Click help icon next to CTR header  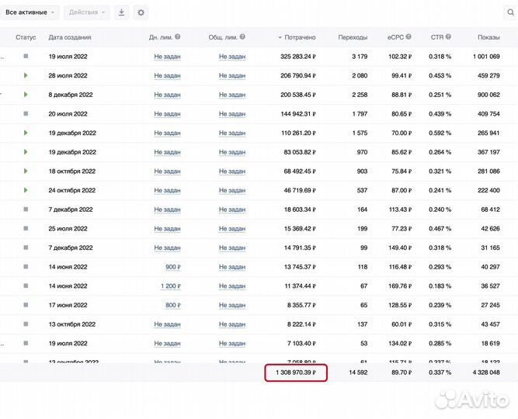[450, 37]
